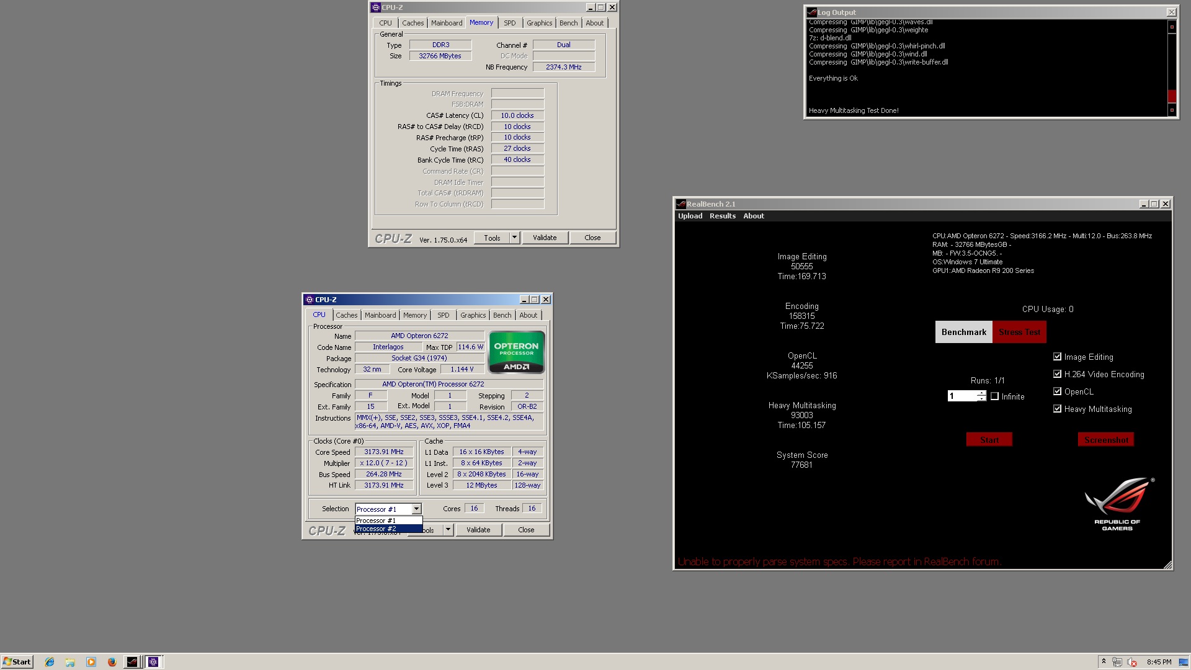Switch to the RealBench taskbar button

click(x=132, y=662)
